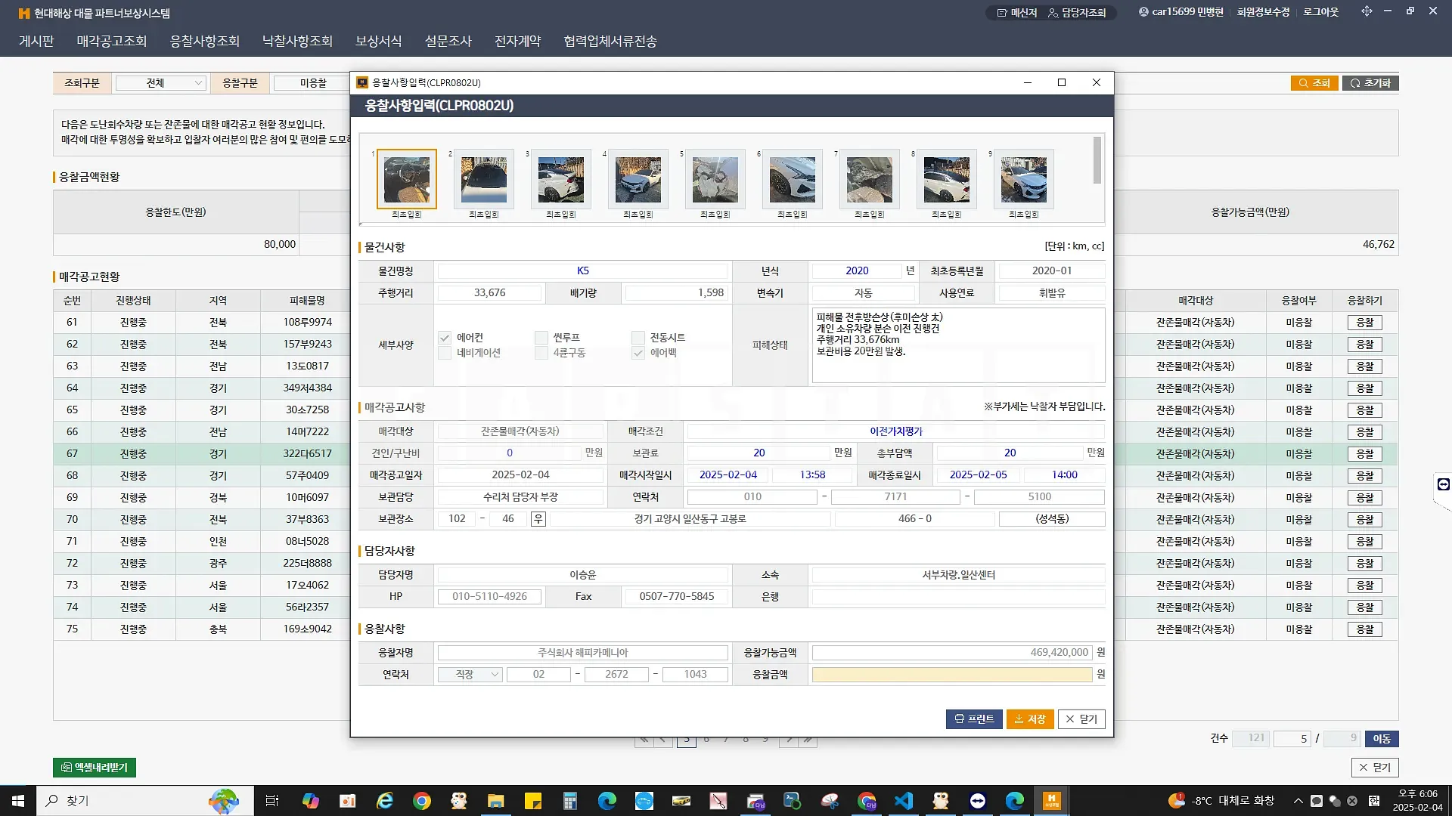
Task: Click the thumbnail scrollbar in dialog
Action: (1097, 160)
